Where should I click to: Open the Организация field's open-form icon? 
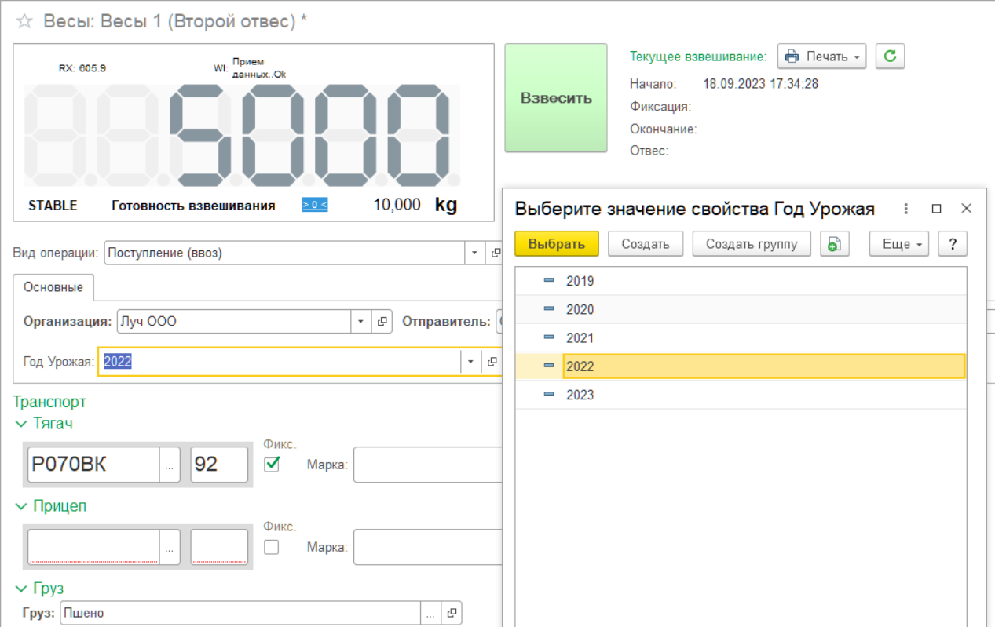[x=382, y=322]
